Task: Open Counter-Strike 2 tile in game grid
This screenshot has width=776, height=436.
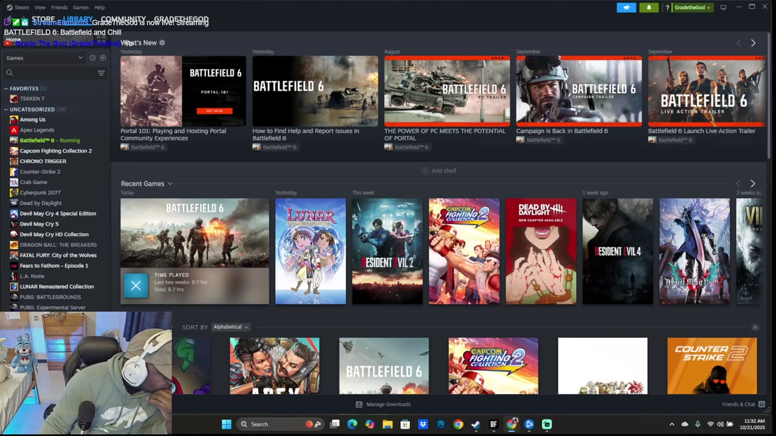Action: pos(712,366)
